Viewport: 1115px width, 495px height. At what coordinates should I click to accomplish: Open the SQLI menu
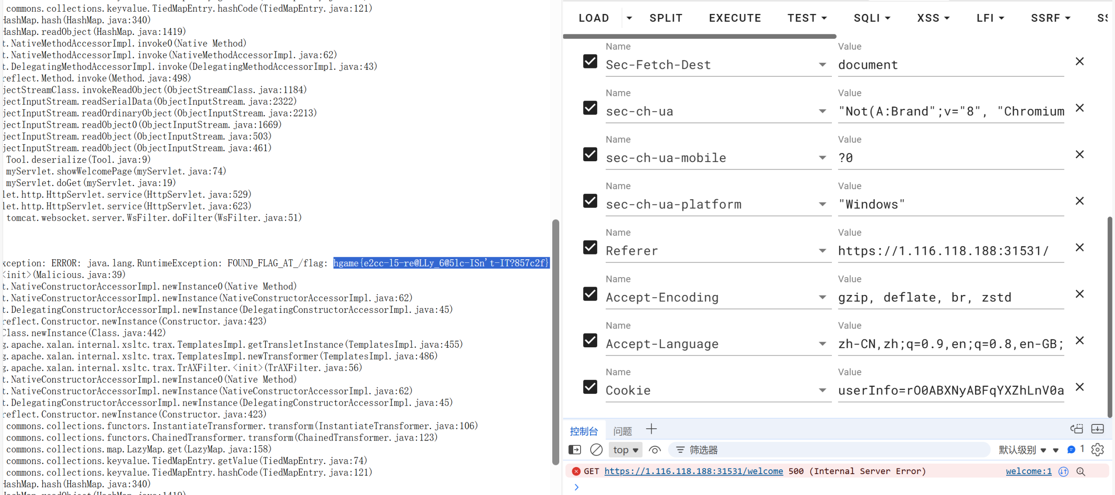pos(872,18)
